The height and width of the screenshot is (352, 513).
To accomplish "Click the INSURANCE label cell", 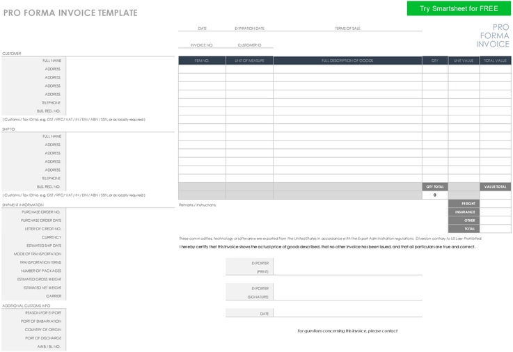I will [464, 212].
